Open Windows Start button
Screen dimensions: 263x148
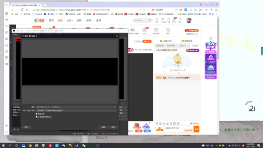pos(3,146)
